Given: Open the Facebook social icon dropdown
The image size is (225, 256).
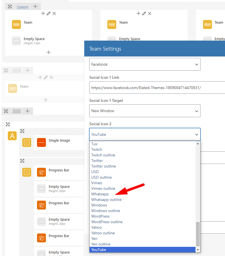Looking at the screenshot, I should pos(145,64).
